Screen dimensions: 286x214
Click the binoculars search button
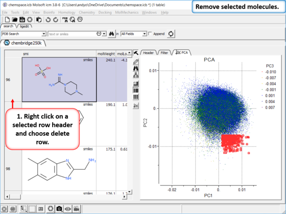tap(110, 34)
